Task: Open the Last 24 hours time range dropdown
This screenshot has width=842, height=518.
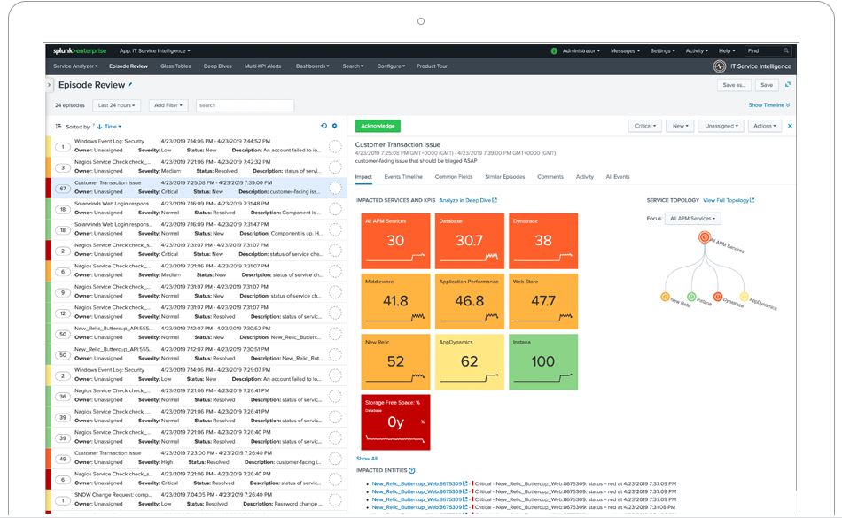Action: pos(116,105)
